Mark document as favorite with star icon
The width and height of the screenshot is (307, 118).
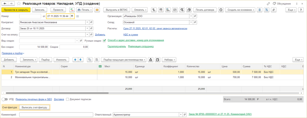[18, 4]
